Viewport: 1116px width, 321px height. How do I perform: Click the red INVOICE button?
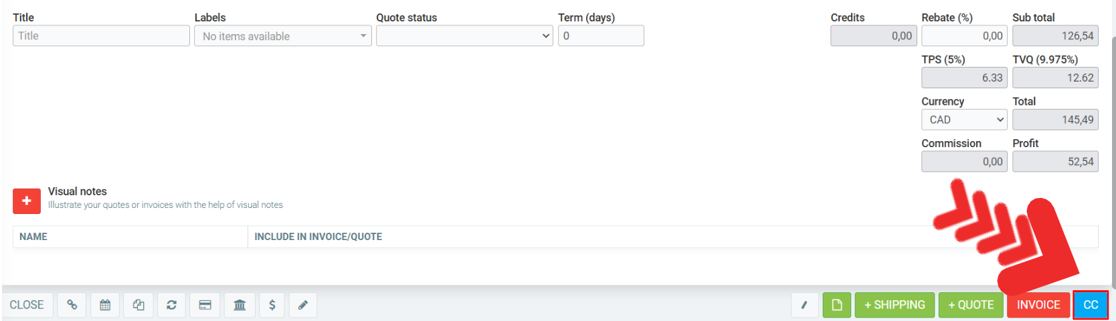(1038, 305)
